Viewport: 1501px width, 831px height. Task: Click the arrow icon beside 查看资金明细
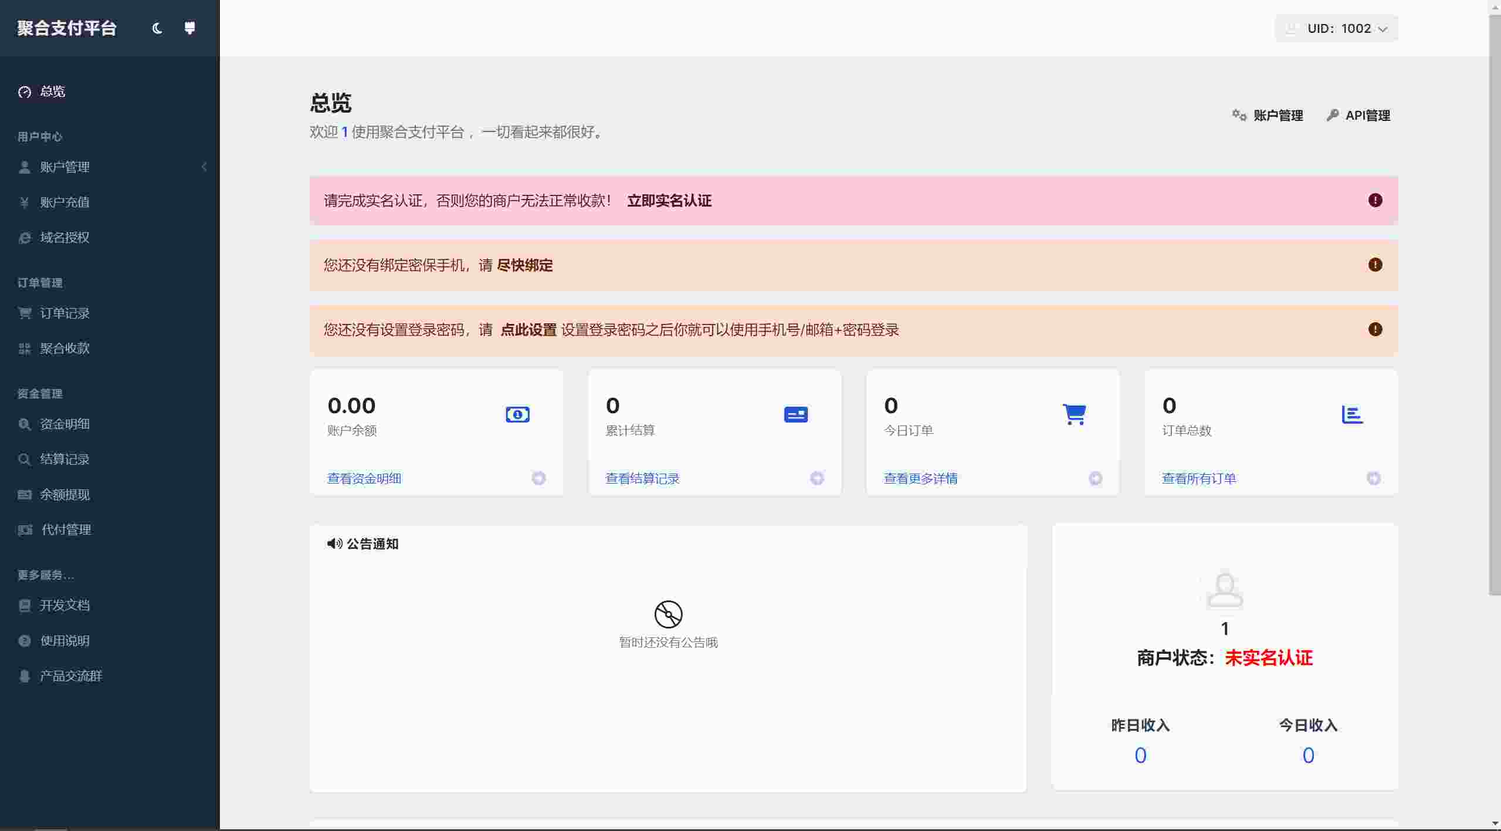coord(538,478)
